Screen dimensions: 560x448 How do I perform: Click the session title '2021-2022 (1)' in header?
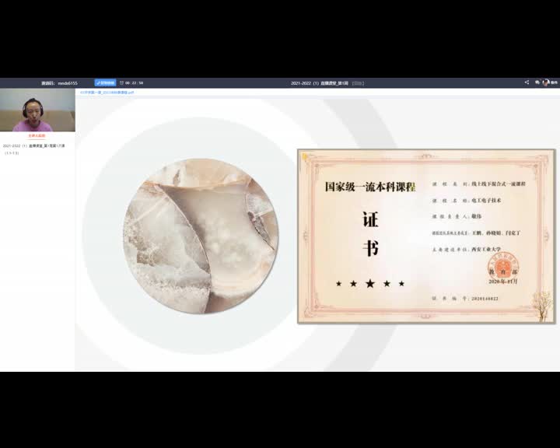(x=320, y=83)
